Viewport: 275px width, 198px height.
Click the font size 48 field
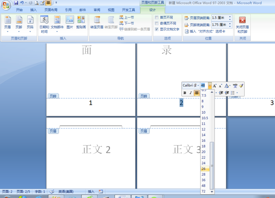coord(204,85)
